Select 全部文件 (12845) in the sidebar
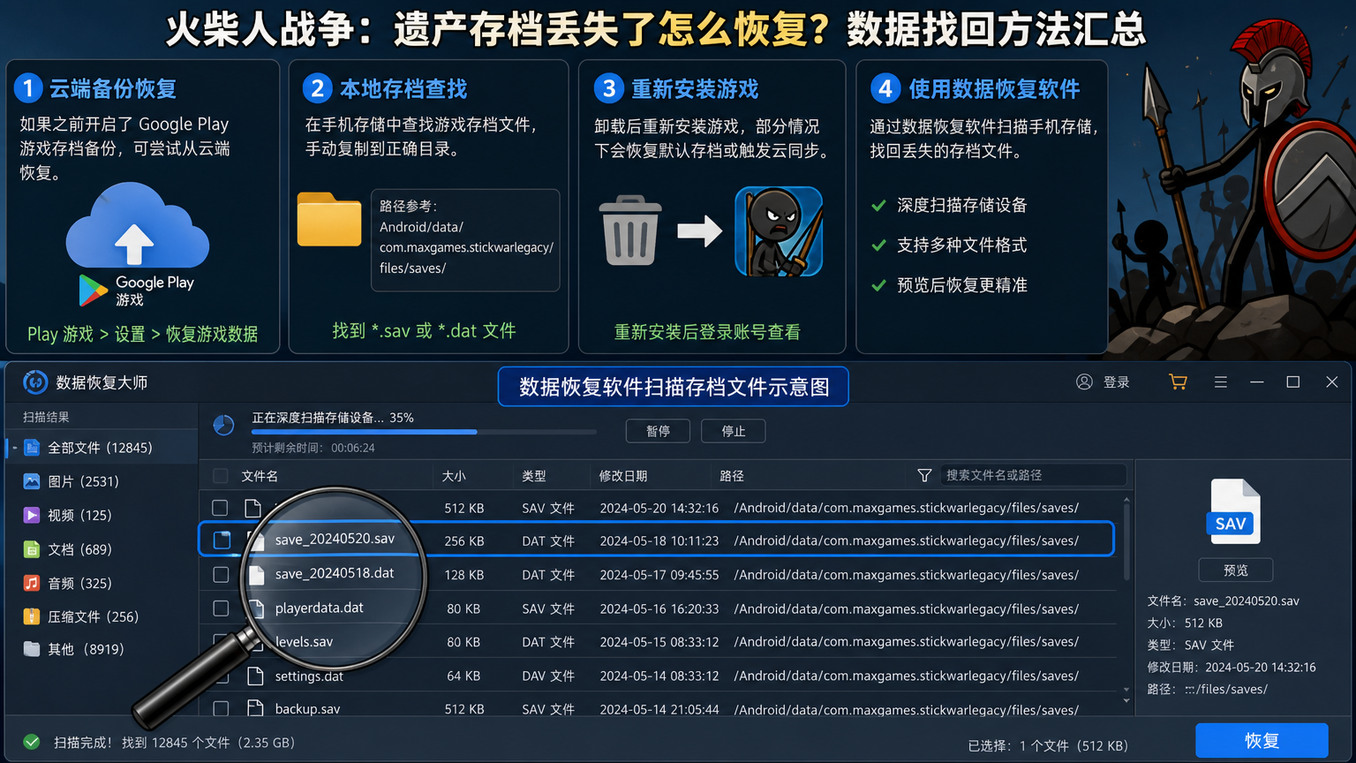This screenshot has height=763, width=1356. (x=101, y=448)
